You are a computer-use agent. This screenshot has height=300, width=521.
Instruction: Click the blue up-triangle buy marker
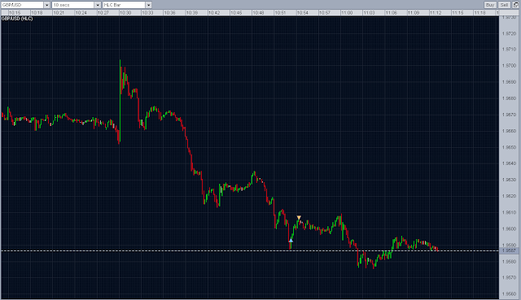[x=291, y=240]
